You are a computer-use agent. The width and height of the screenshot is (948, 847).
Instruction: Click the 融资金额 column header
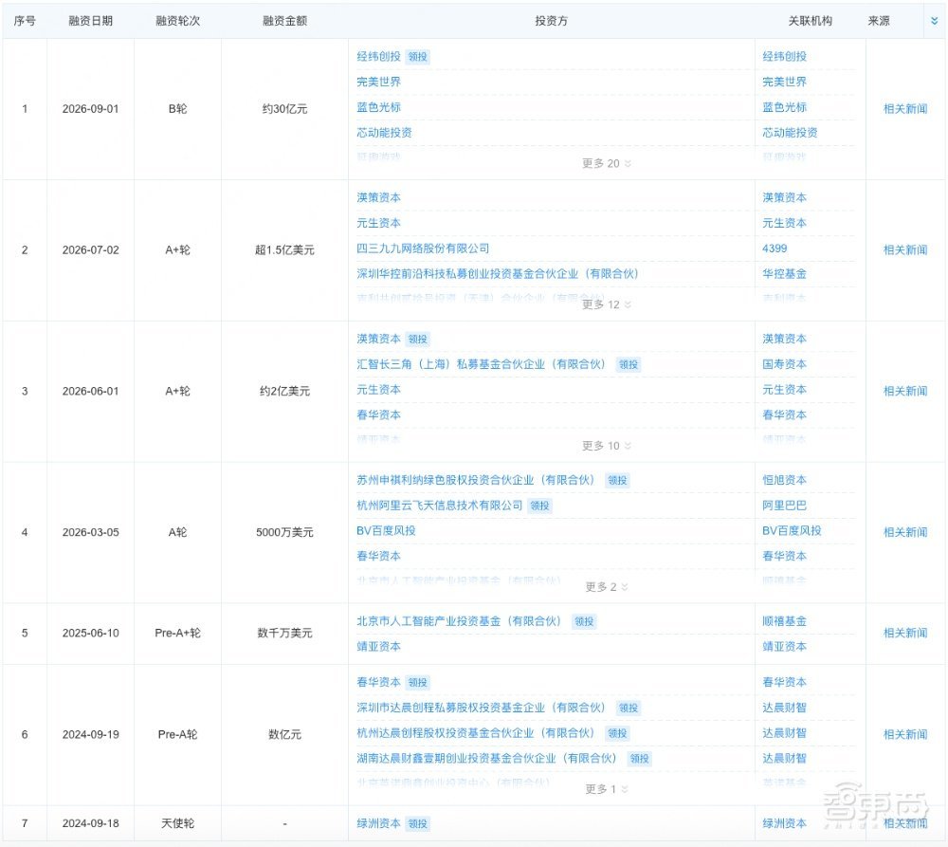click(284, 21)
